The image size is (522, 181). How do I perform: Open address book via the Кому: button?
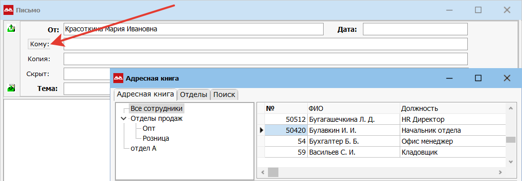pyautogui.click(x=39, y=44)
